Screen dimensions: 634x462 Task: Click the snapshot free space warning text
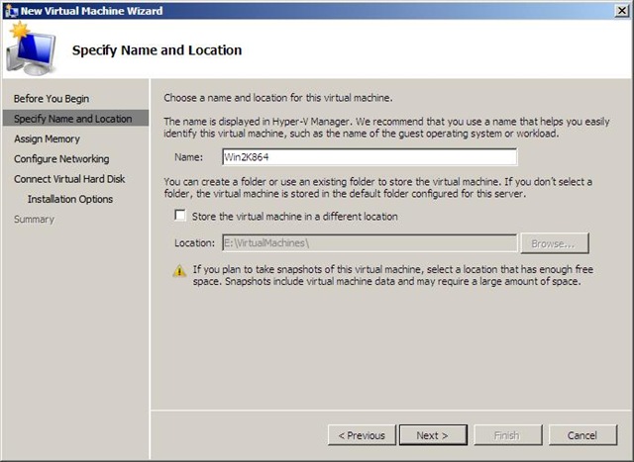(x=392, y=275)
